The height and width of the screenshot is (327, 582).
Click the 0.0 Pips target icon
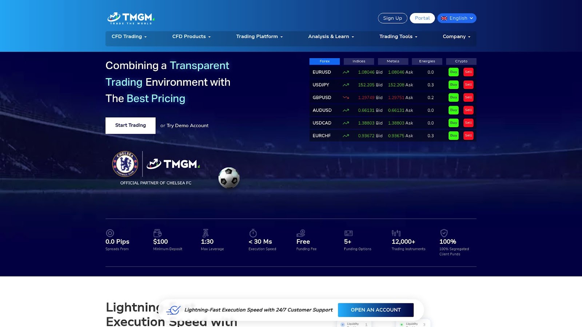tap(110, 233)
